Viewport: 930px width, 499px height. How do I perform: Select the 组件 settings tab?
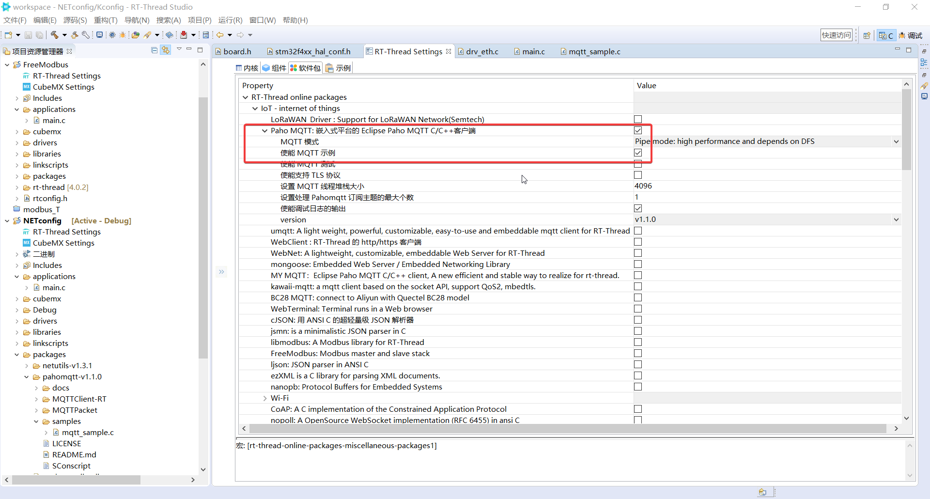[275, 68]
